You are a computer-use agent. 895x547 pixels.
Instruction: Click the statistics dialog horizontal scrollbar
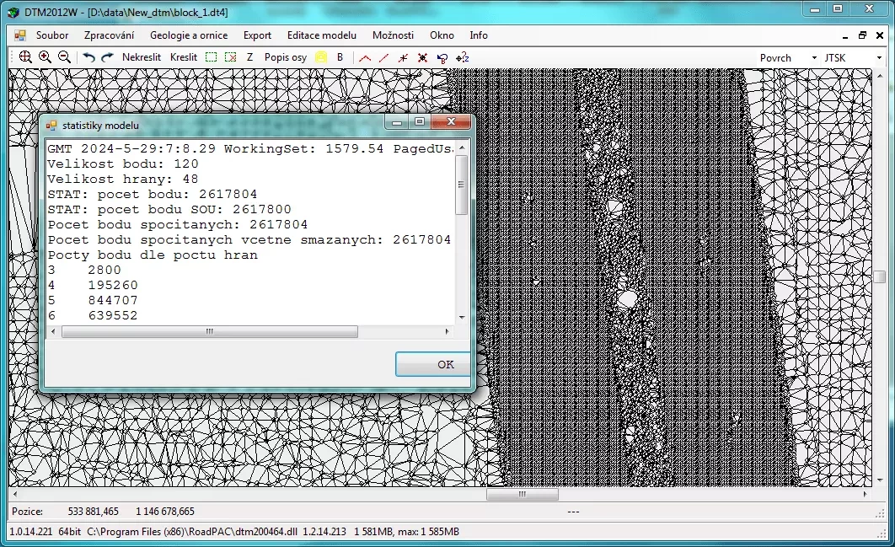tap(209, 332)
